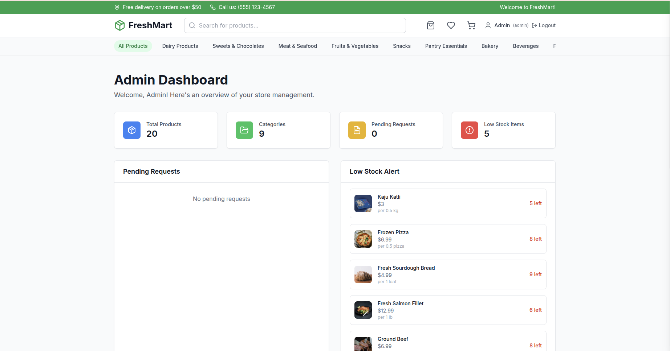
Task: Open the wishlist heart icon
Action: click(x=451, y=25)
